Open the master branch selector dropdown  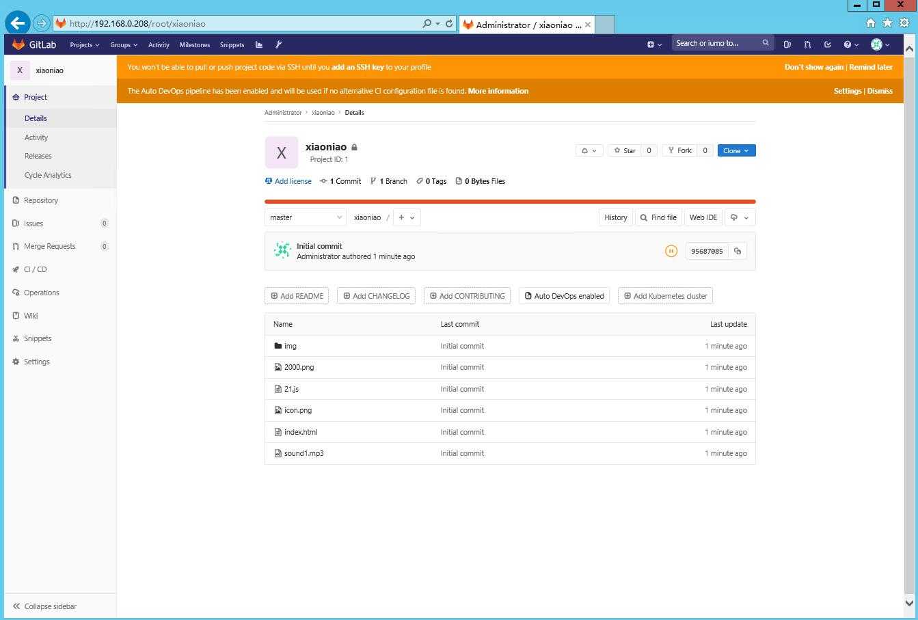306,217
